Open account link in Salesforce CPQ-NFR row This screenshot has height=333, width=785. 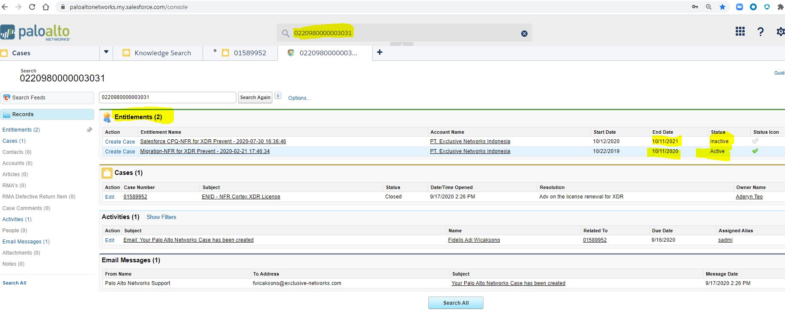click(470, 141)
